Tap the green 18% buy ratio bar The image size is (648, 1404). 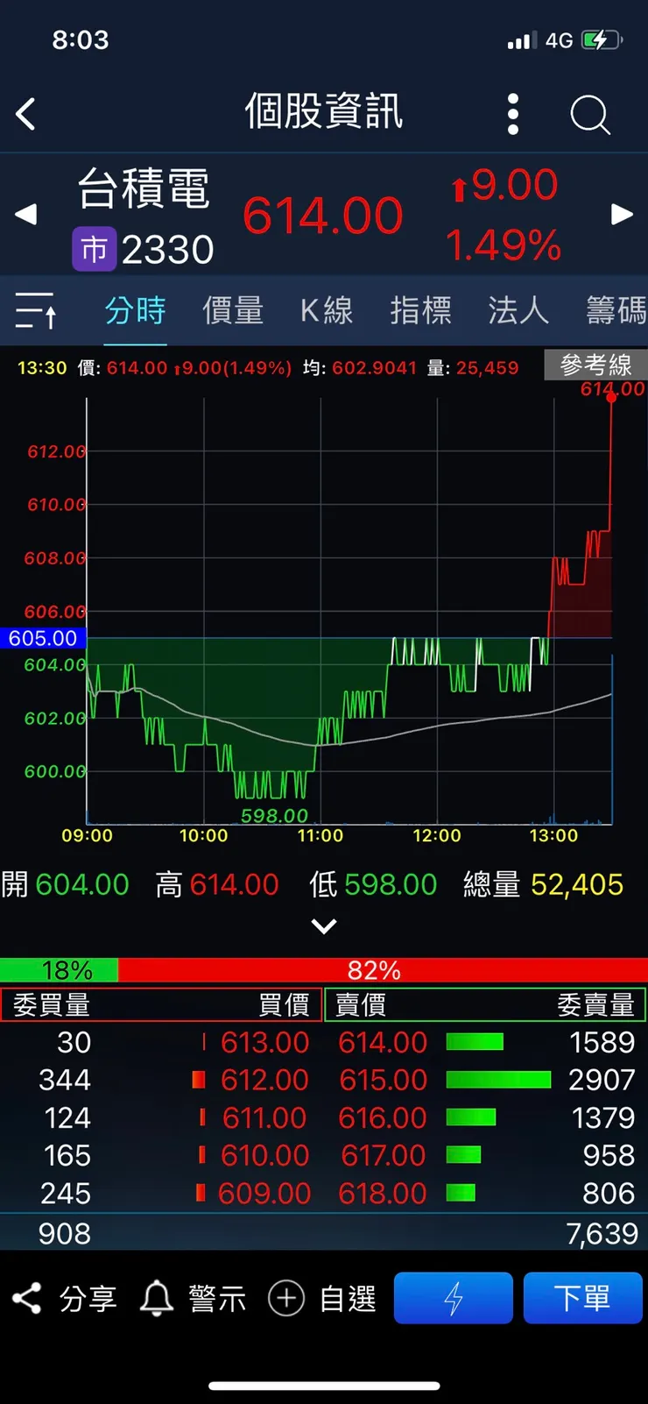(x=59, y=970)
